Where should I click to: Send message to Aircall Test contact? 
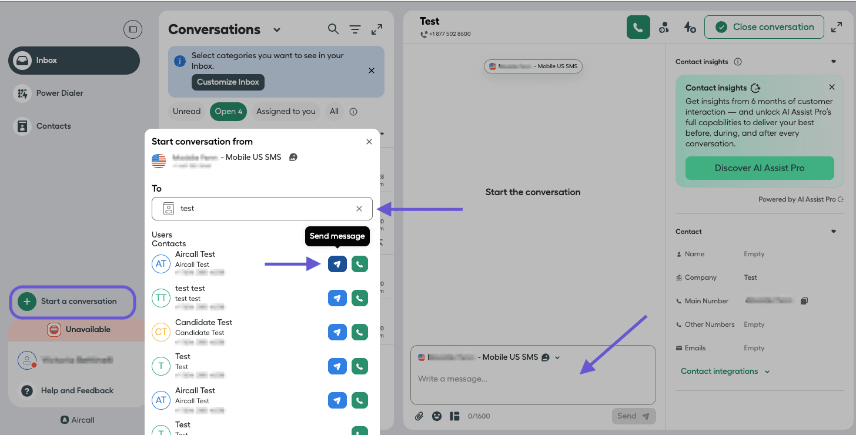click(x=337, y=265)
